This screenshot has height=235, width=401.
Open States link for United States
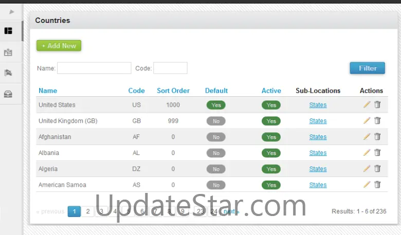click(318, 105)
